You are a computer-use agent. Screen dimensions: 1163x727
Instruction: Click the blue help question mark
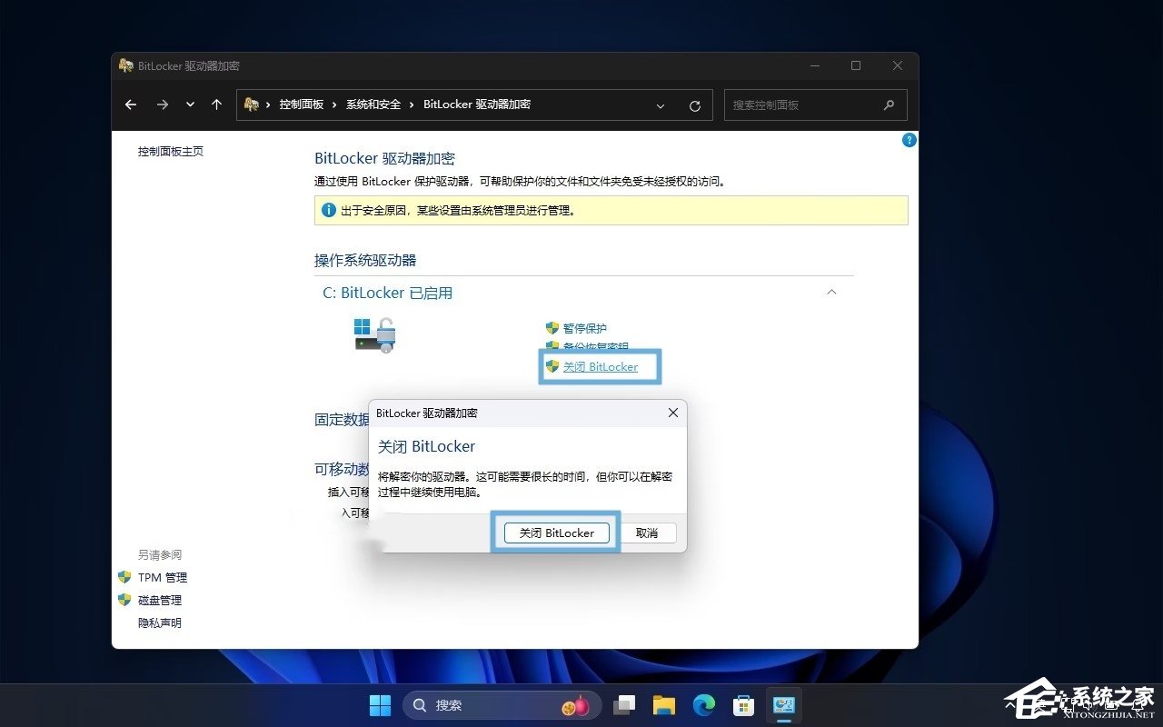[x=910, y=140]
